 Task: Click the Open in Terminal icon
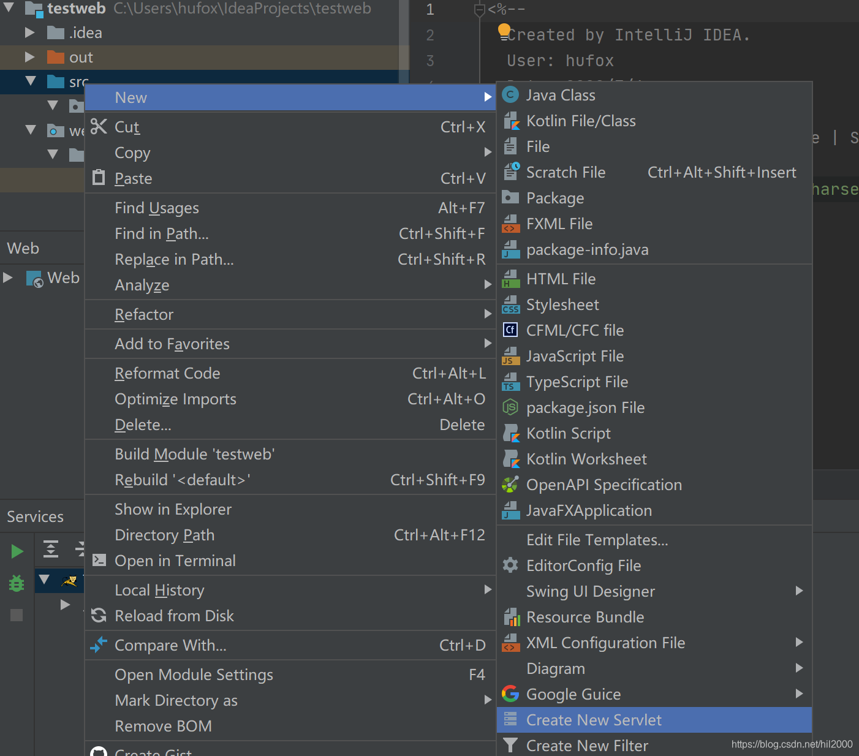(99, 560)
